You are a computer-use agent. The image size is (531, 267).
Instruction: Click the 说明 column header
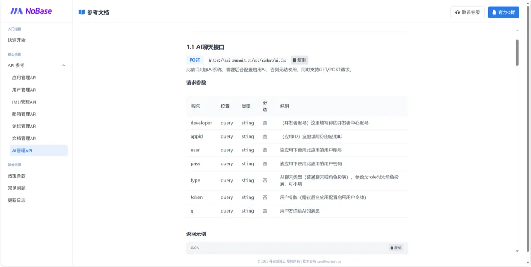(284, 106)
